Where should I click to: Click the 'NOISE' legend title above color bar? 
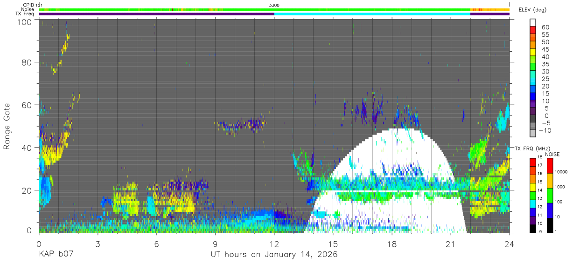point(552,154)
